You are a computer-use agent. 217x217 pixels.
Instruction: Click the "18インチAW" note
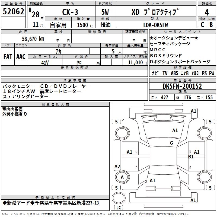pos(19,91)
